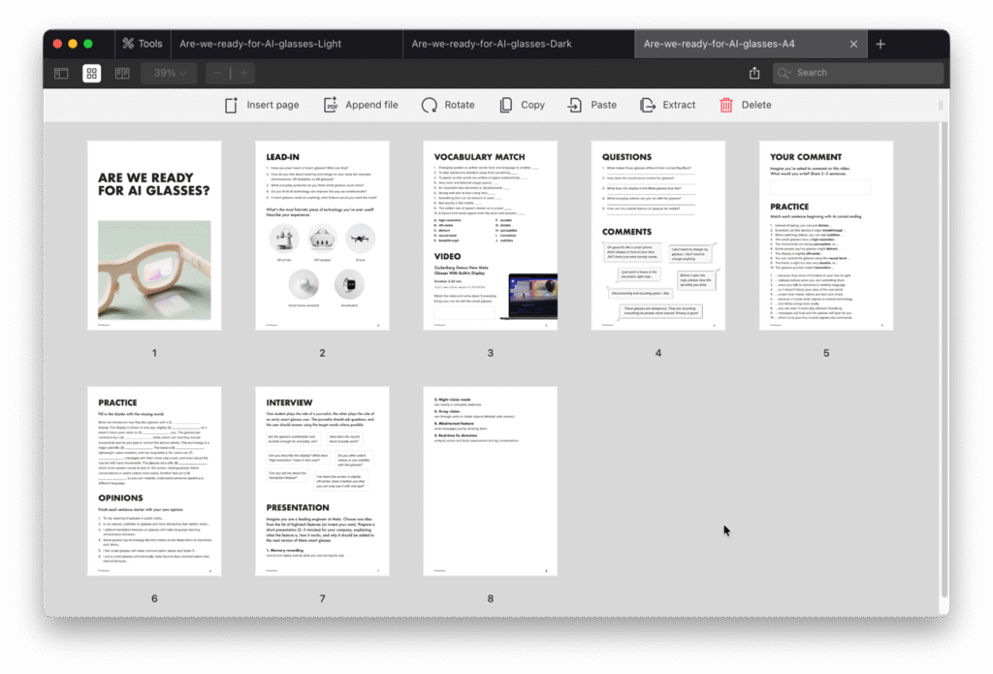The width and height of the screenshot is (993, 674).
Task: Expand the 39% zoom level dropdown
Action: click(169, 73)
